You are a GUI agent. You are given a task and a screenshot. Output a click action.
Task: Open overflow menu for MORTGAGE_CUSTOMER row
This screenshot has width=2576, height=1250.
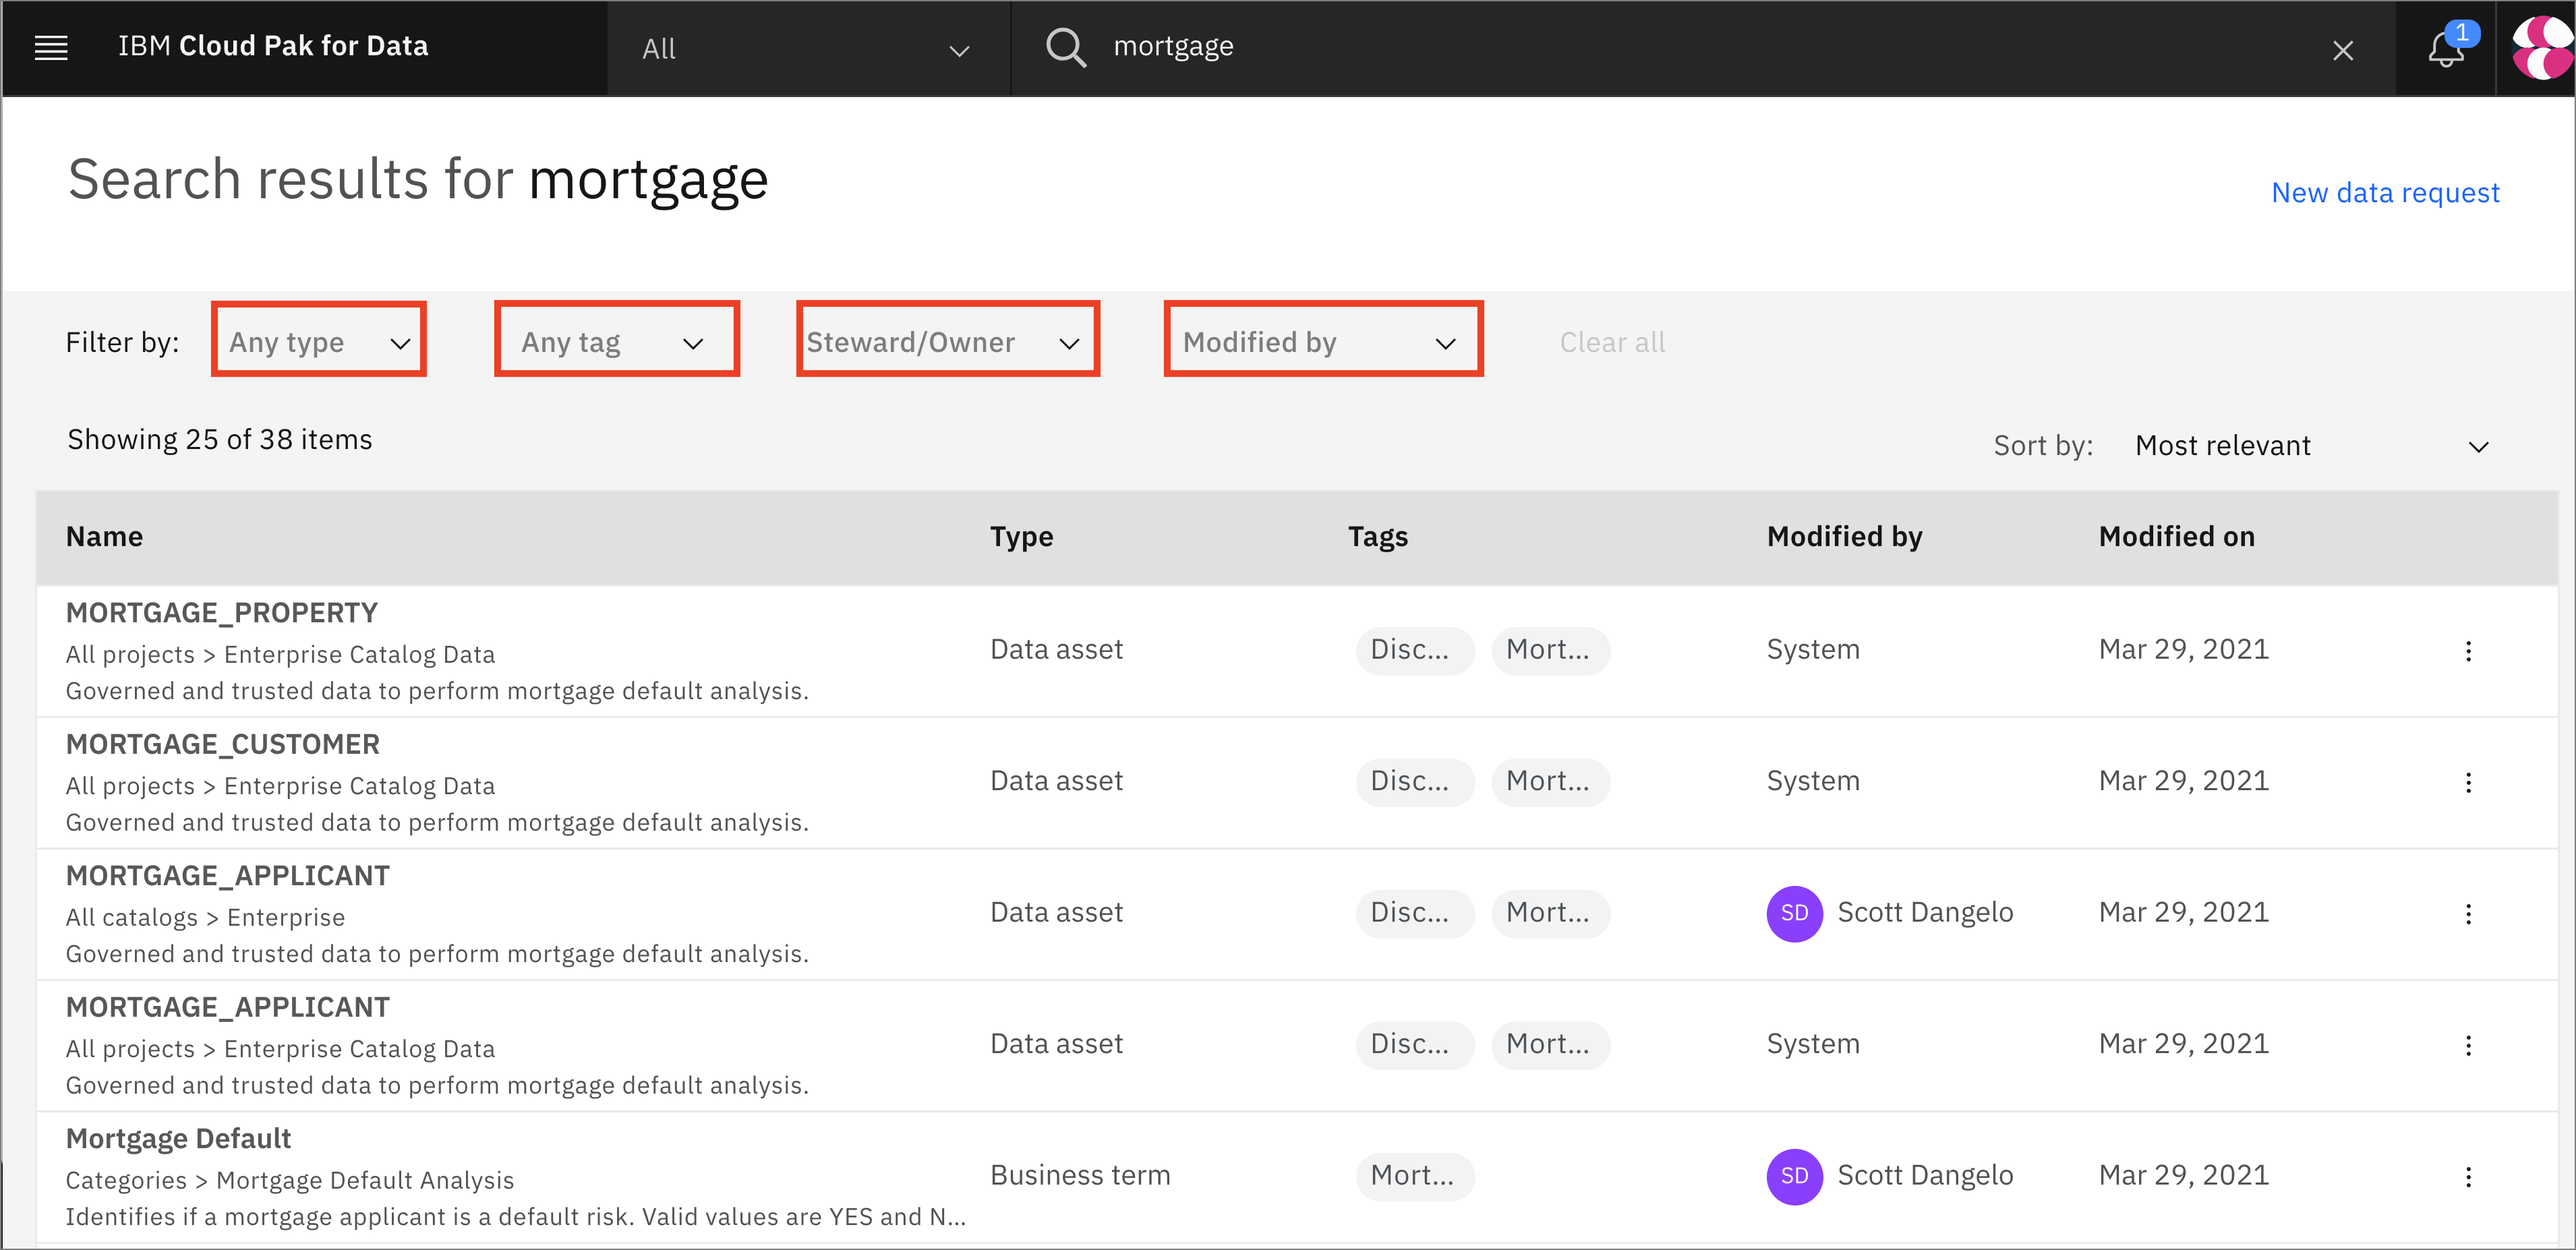tap(2468, 782)
